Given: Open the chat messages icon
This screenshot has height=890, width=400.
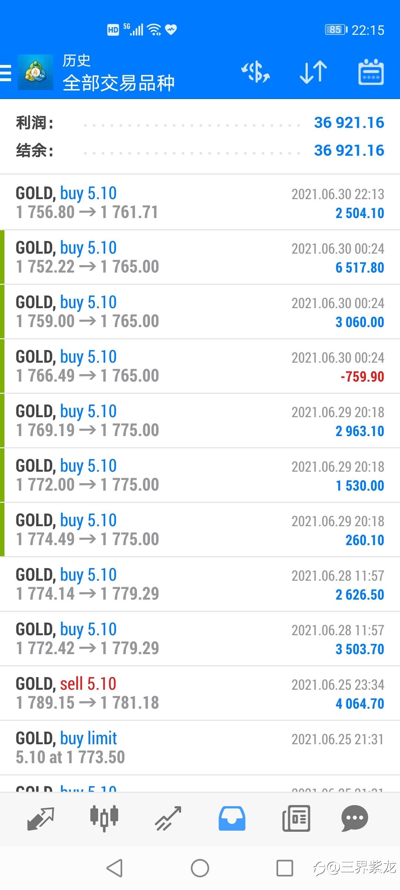Looking at the screenshot, I should (354, 818).
